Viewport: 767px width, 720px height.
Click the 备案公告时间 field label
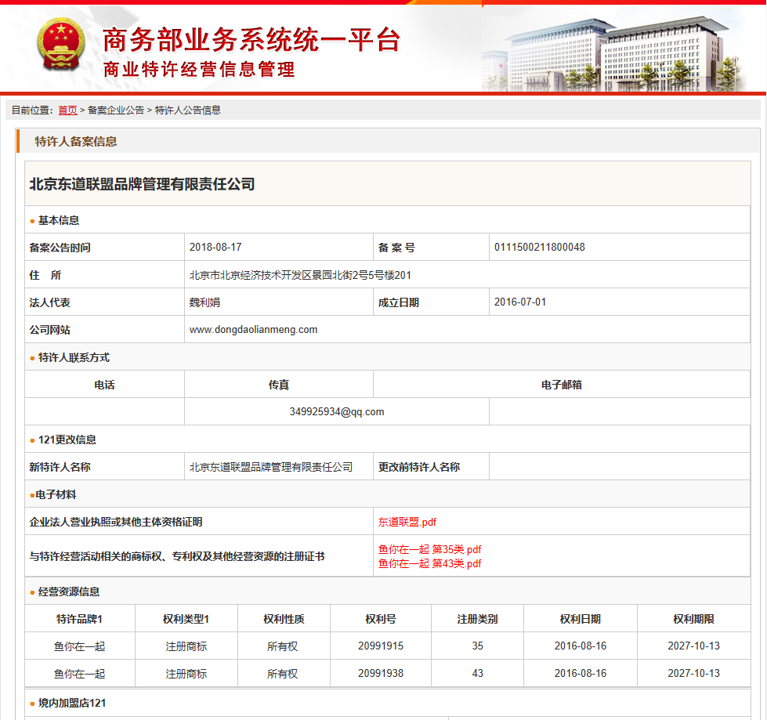[x=60, y=248]
